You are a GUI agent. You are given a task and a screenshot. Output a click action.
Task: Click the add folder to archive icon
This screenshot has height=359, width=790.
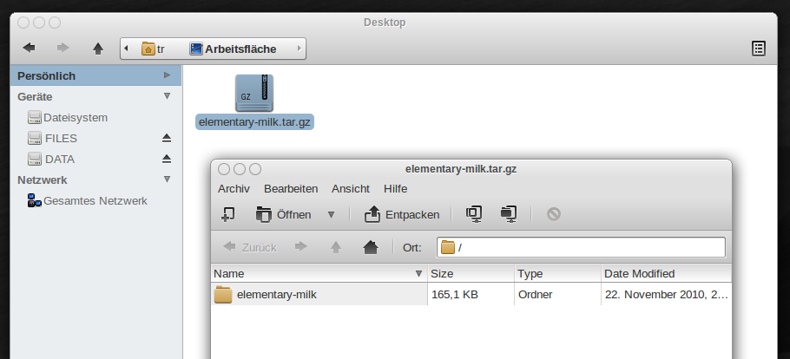click(x=509, y=214)
